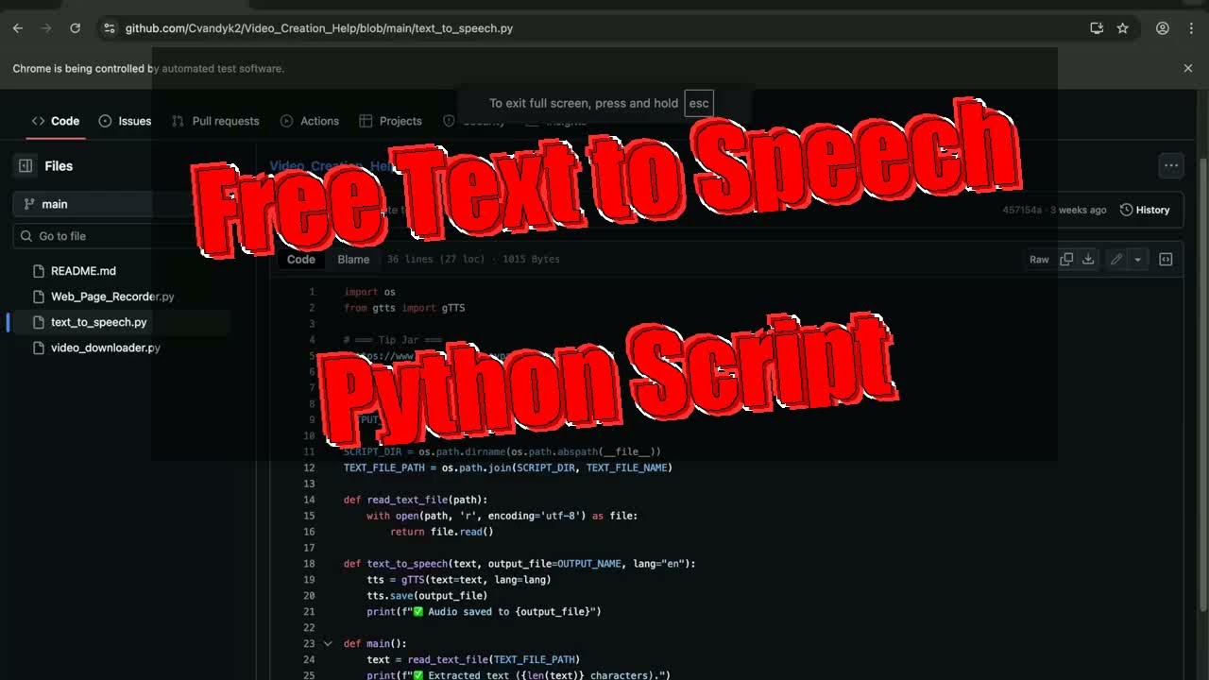
Task: Open the Actions tab
Action: pos(310,121)
